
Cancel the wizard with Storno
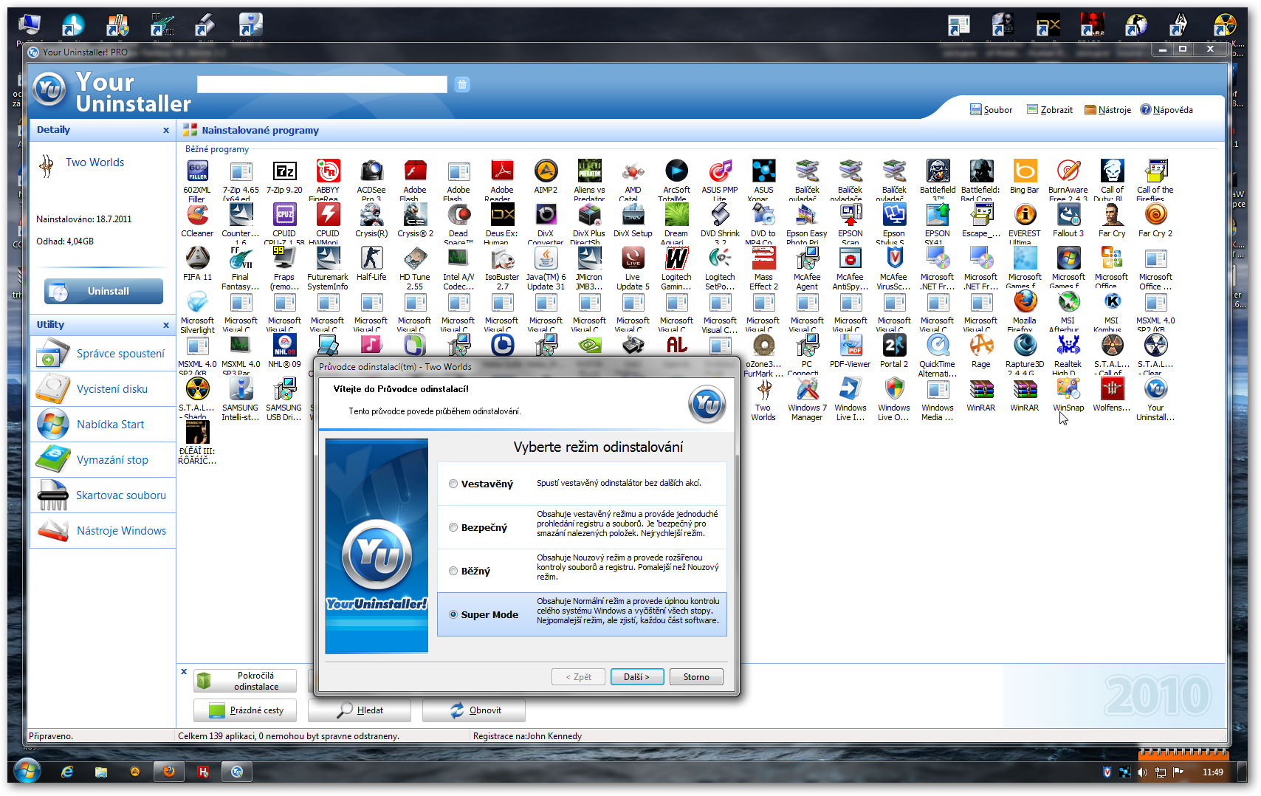pos(696,677)
